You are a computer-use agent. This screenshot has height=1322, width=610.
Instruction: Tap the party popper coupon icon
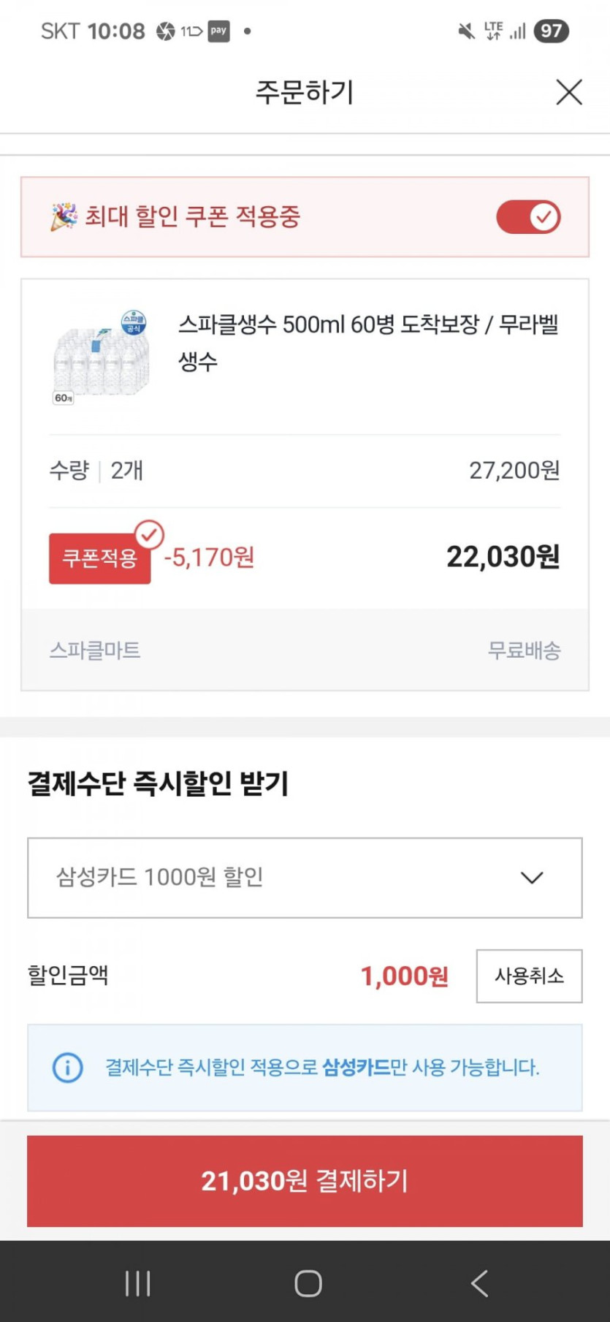tap(64, 217)
